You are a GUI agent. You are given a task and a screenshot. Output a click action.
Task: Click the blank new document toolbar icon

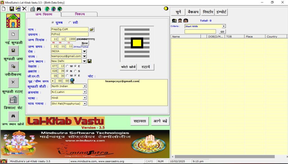pos(4,9)
